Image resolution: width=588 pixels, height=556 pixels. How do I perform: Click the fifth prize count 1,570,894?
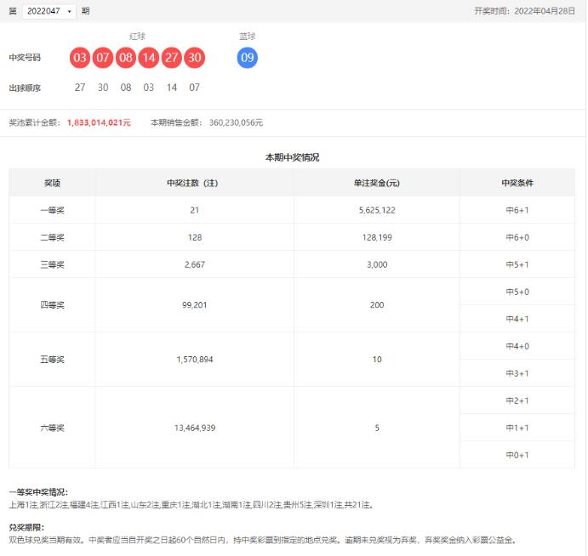(x=195, y=360)
